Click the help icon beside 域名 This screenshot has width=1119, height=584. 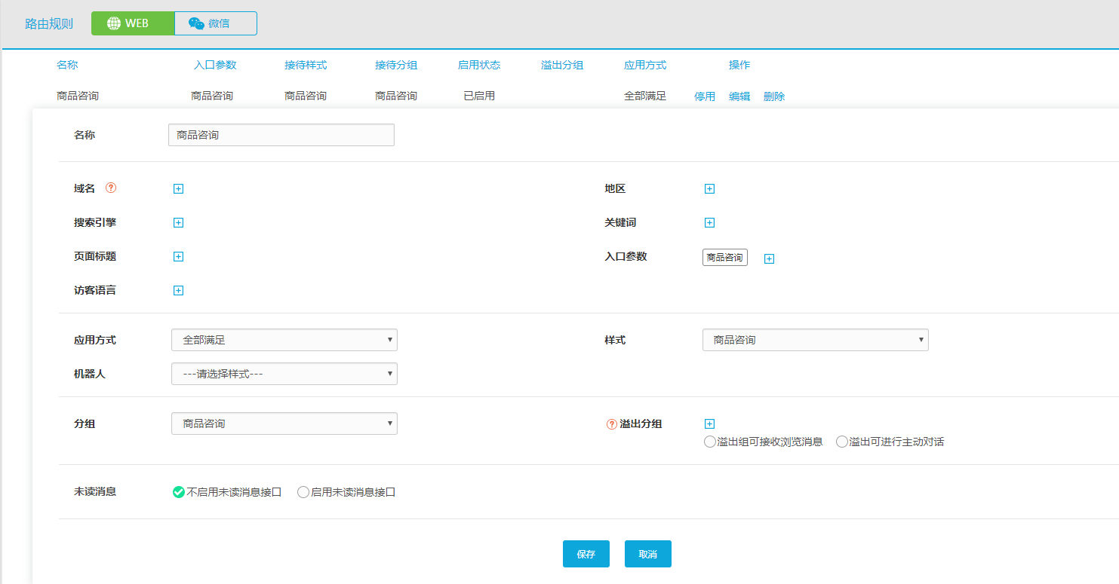(x=111, y=188)
